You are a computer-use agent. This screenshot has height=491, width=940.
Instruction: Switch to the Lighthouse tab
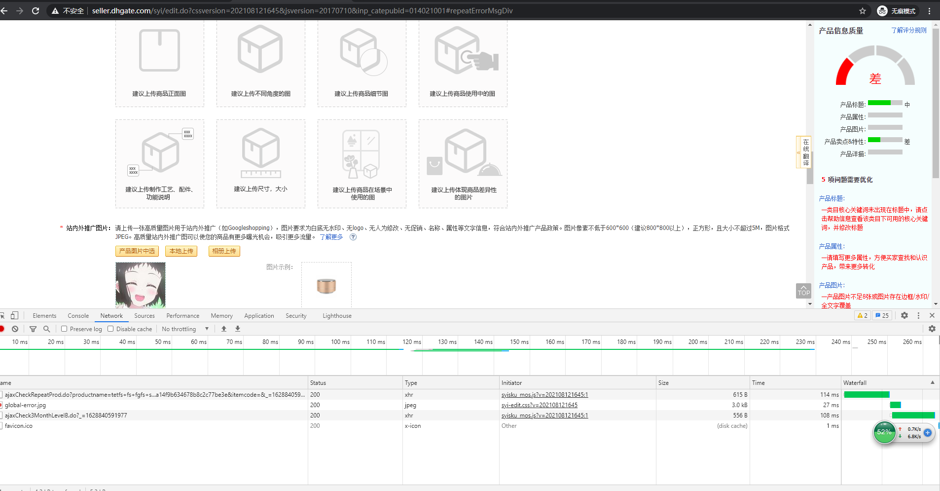coord(337,316)
